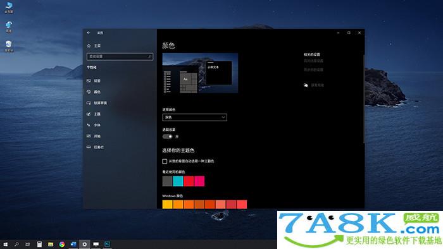Open the 高对比度设置 high contrast settings link

(313, 61)
